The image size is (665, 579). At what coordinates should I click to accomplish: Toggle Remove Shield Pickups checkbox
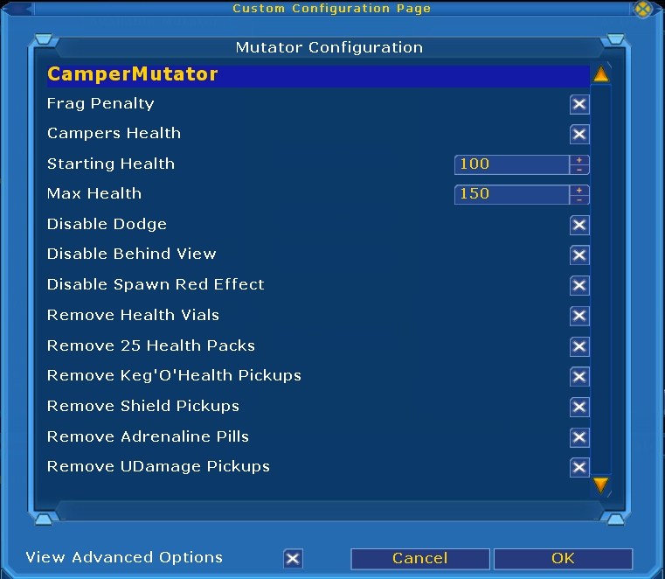[x=579, y=407]
